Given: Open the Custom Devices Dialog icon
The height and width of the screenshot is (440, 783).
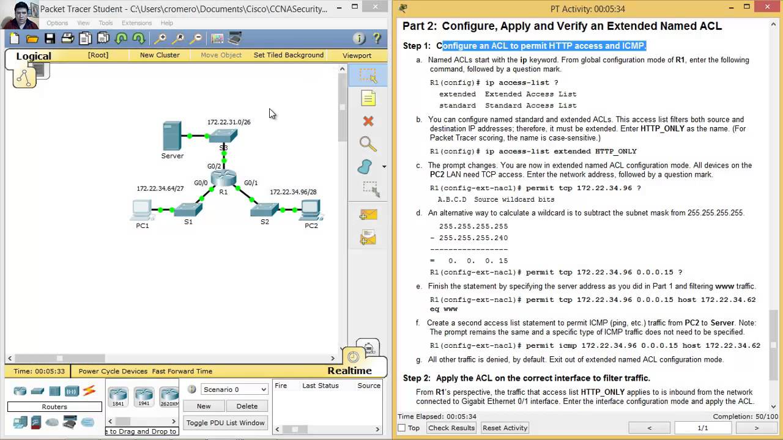Looking at the screenshot, I should (x=235, y=38).
